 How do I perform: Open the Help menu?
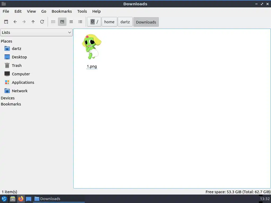[96, 11]
